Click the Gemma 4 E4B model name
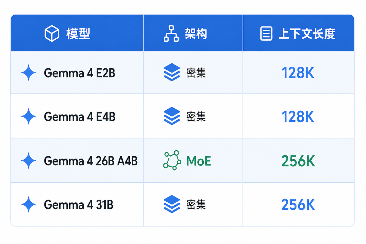366x244 pixels. [x=80, y=117]
